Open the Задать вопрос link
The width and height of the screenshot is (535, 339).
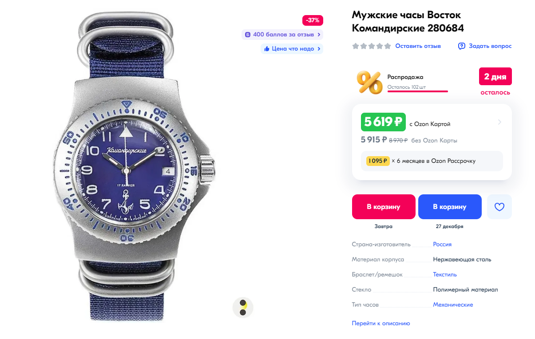tap(490, 46)
